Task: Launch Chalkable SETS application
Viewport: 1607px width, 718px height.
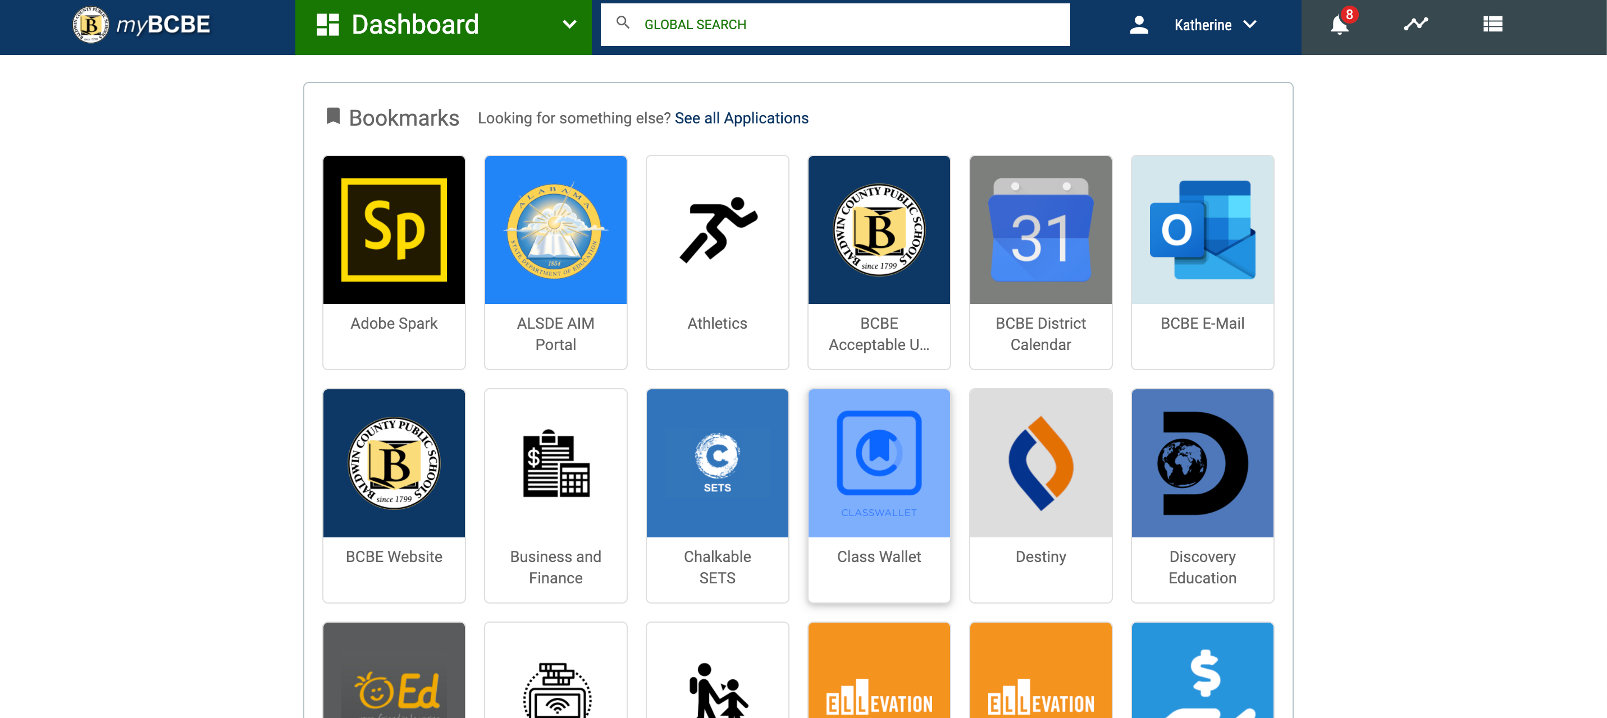Action: pos(718,495)
